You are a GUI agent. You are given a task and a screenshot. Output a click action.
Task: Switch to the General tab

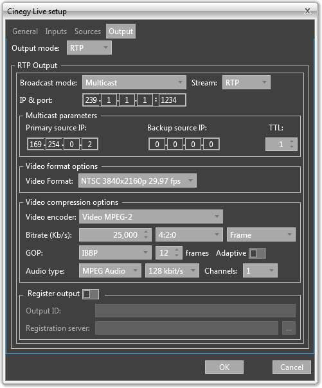(x=25, y=31)
